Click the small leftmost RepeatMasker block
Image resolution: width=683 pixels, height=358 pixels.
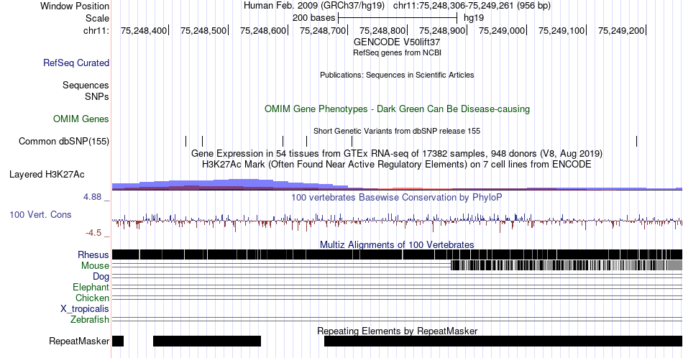point(118,341)
